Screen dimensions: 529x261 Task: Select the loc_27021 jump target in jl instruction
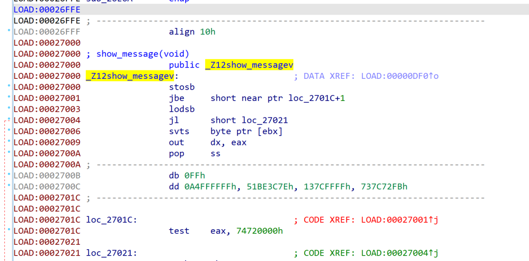pos(265,120)
